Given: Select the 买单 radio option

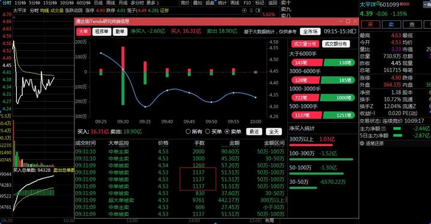Looking at the screenshot, I should tap(208, 132).
